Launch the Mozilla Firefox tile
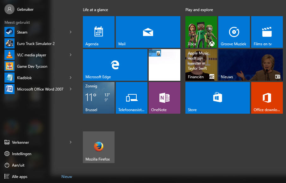Viewport: 286px width, 183px height. pos(99,147)
